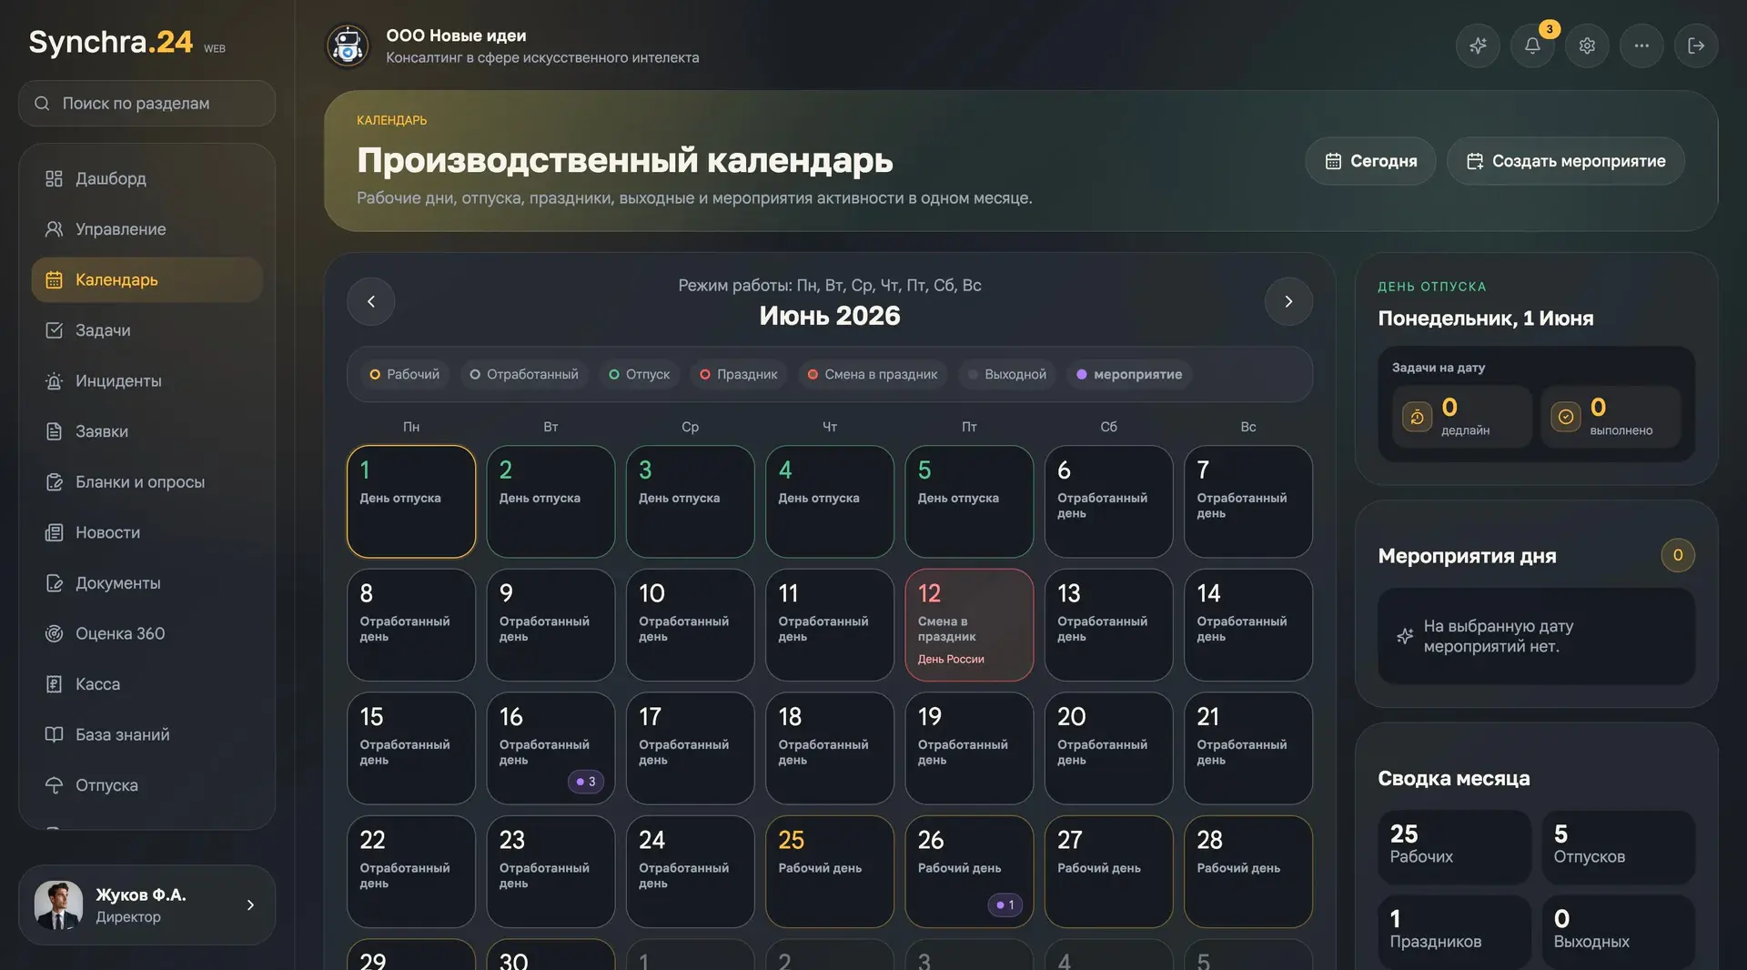This screenshot has width=1747, height=970.
Task: Toggle the Праздник legend filter
Action: pyautogui.click(x=738, y=374)
